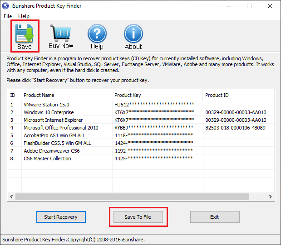Select the Adobe Dreamweaver CS6 row
Image resolution: width=281 pixels, height=245 pixels.
pos(141,150)
